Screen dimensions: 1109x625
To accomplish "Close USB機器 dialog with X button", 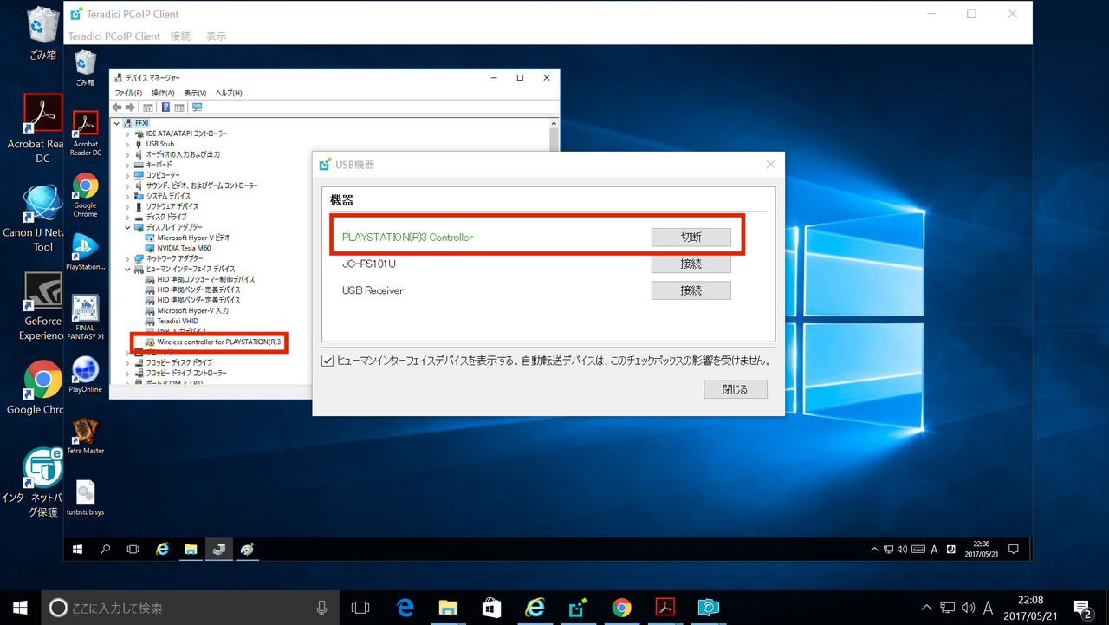I will tap(770, 164).
